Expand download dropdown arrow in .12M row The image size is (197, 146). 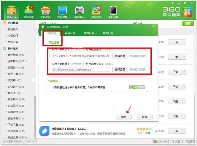[x=184, y=87]
